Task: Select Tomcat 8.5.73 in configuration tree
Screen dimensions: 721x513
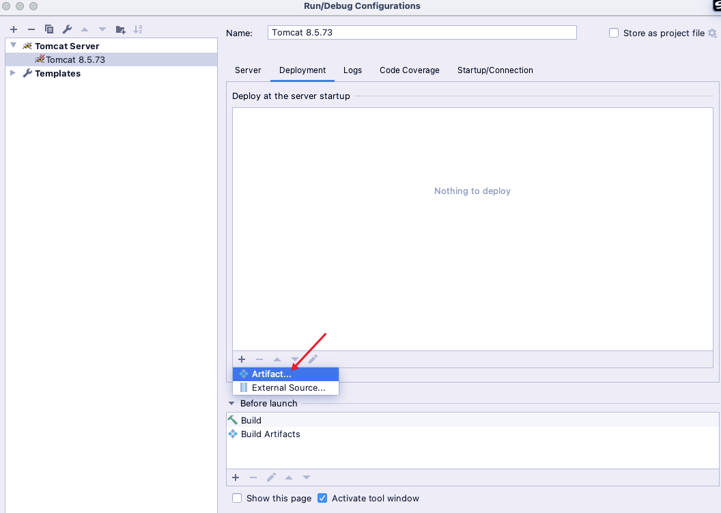Action: [x=111, y=59]
